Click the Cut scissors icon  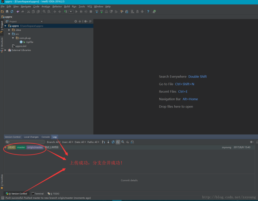28,11
